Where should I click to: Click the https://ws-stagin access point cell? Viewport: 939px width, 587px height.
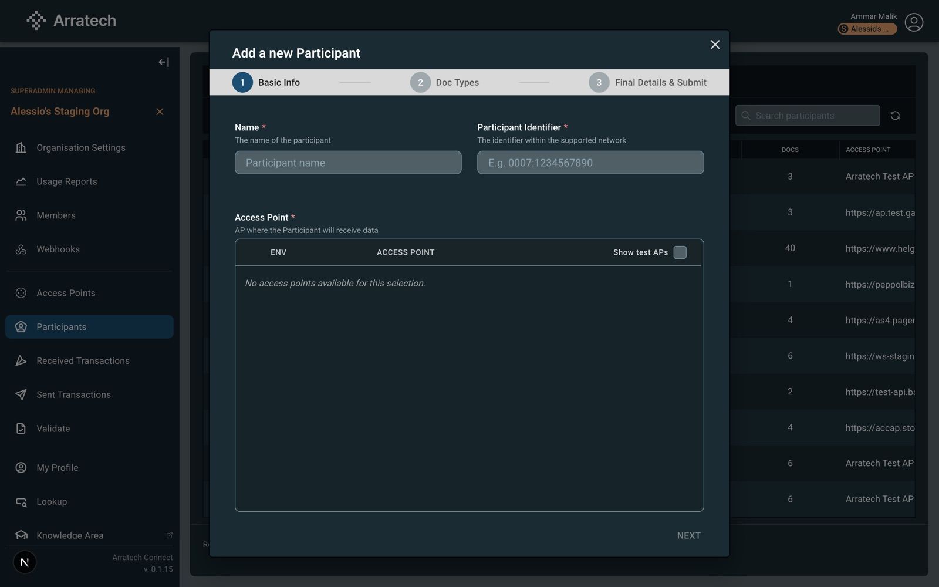[x=880, y=356]
